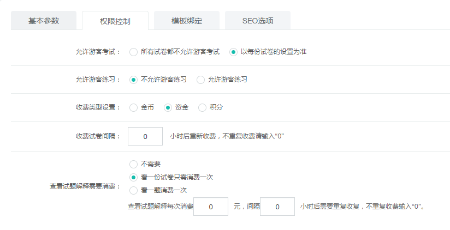Choose 看一份试卷只需消费一次 option
This screenshot has width=450, height=230.
[133, 177]
